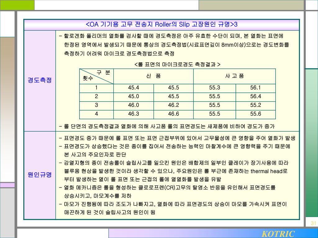Click the line 측정하기 어려워 마이크로 경도측정법으로 측정

[119, 54]
